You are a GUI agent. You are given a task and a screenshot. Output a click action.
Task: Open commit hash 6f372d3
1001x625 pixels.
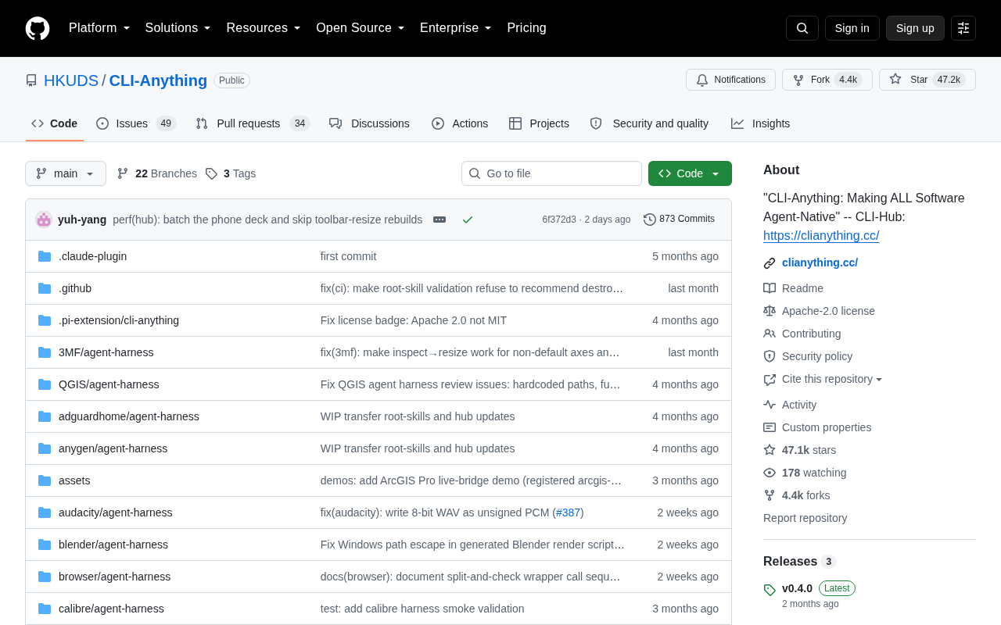559,220
